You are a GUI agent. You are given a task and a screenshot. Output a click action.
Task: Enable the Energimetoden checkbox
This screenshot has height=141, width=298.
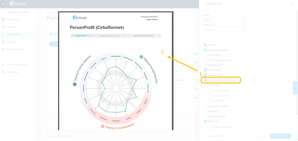click(x=205, y=65)
